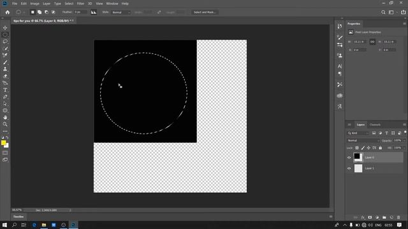The image size is (408, 229).
Task: Click the Layer 0 thumbnail
Action: tap(358, 157)
